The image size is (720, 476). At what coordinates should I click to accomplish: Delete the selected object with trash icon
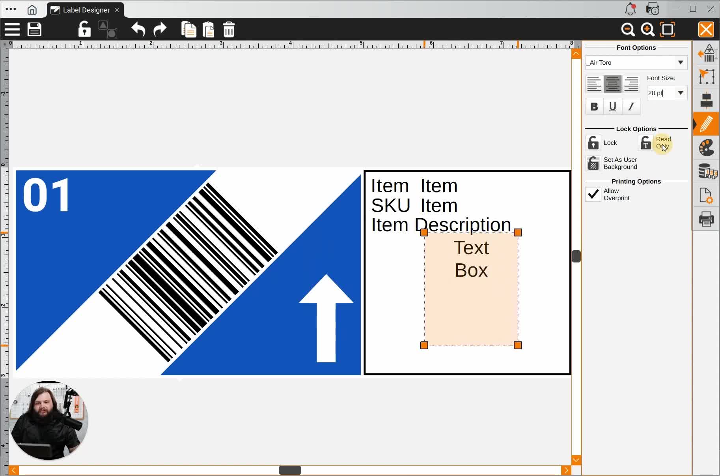click(x=229, y=30)
